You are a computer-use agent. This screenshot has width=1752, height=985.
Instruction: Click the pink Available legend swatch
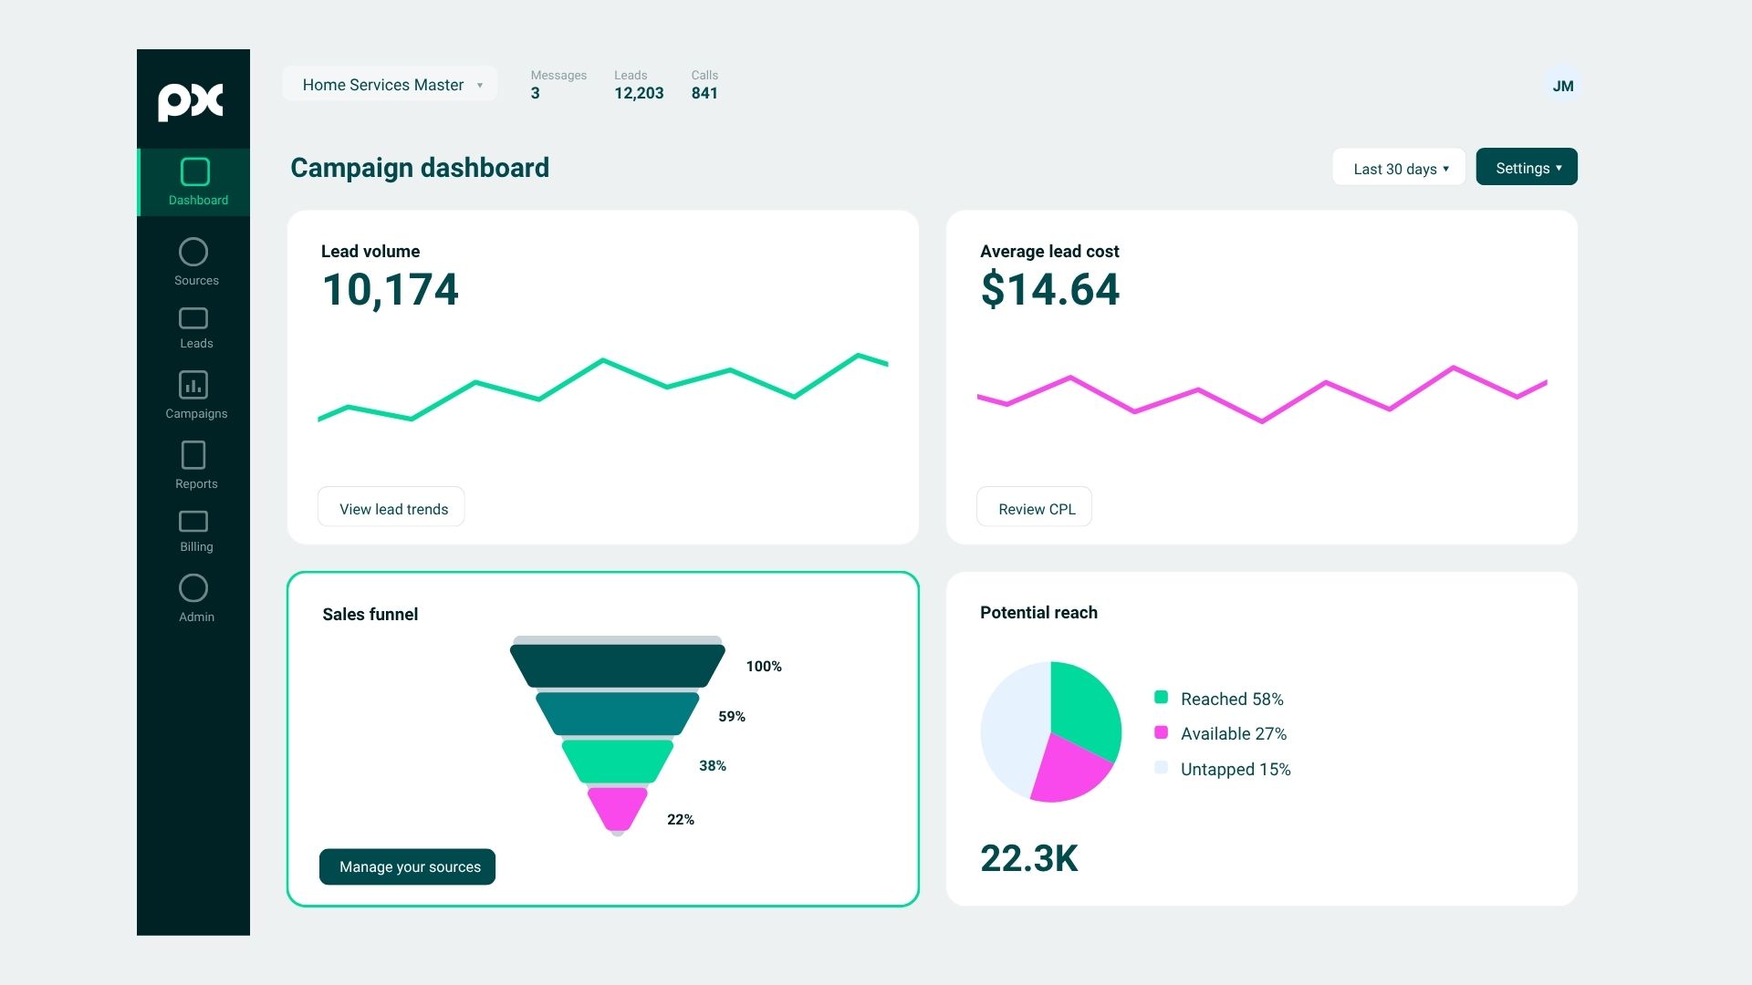(1162, 732)
